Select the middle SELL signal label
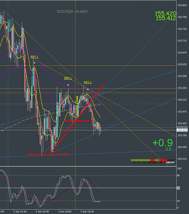The height and width of the screenshot is (214, 189). click(x=68, y=78)
